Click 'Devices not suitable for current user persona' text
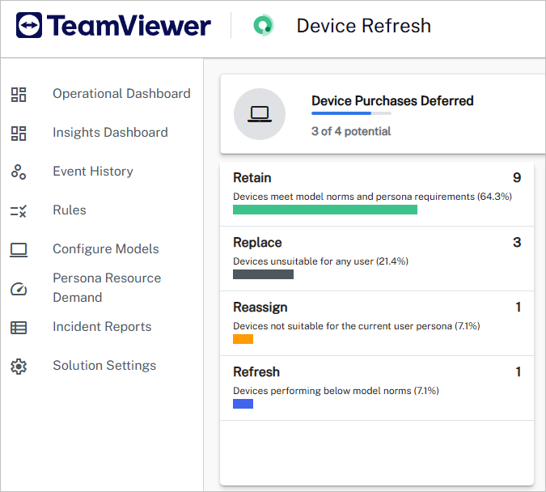 coord(357,326)
